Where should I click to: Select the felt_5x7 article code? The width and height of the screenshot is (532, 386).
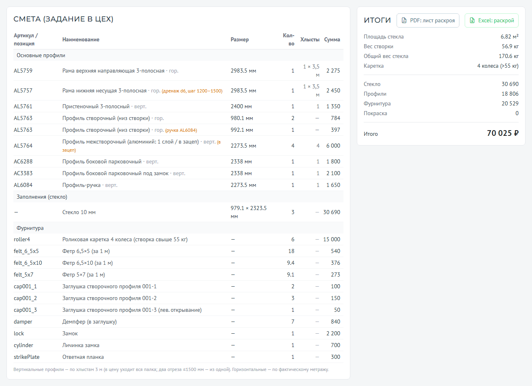point(24,274)
